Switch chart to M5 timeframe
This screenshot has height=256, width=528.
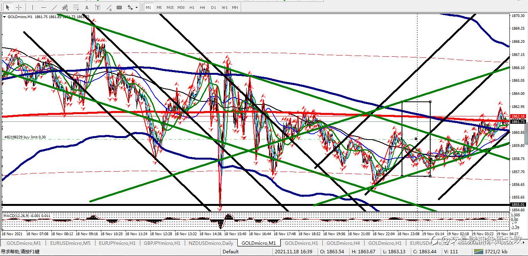(159, 7)
